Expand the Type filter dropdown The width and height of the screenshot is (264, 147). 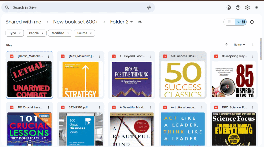point(15,33)
